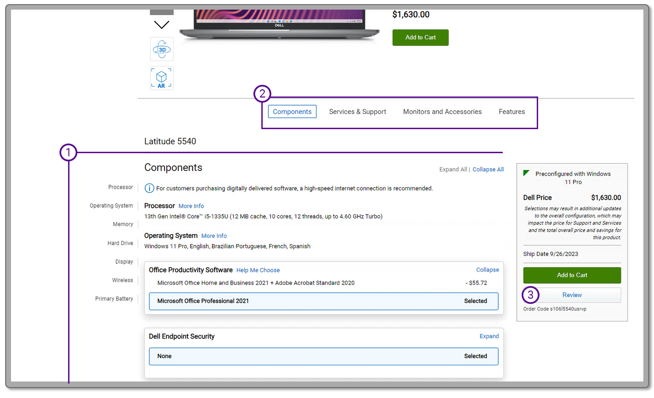This screenshot has width=654, height=398.
Task: Switch to the Features tab
Action: point(512,112)
